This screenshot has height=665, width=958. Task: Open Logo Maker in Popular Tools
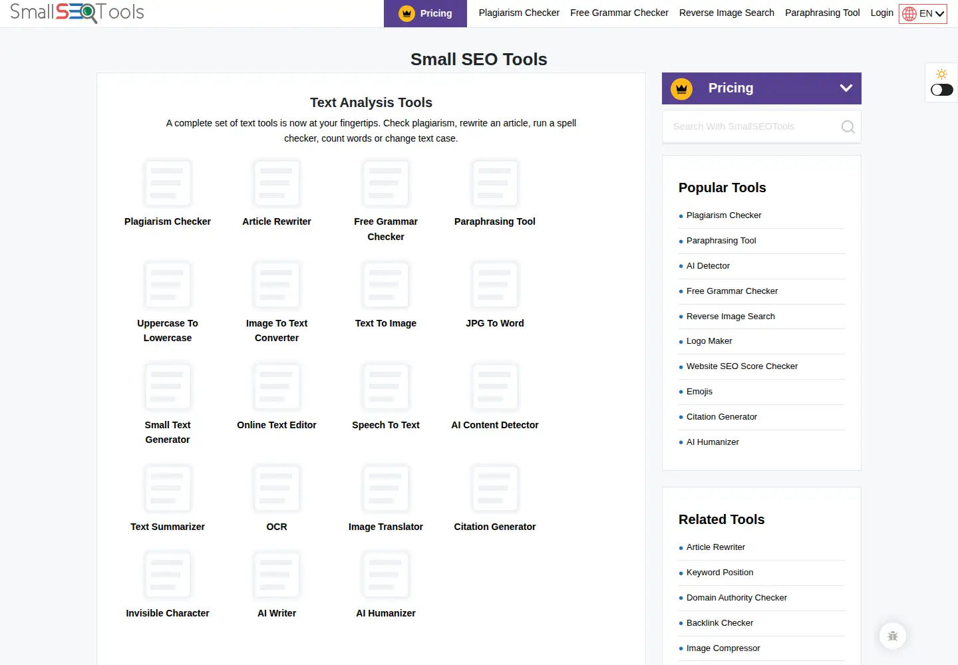(709, 341)
